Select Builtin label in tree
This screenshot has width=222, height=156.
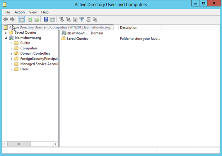coord(25,43)
